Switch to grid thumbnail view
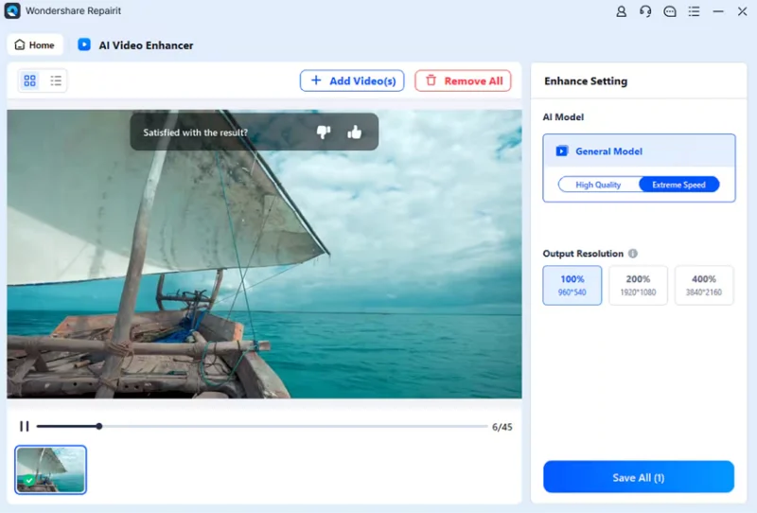The image size is (757, 513). (x=30, y=81)
